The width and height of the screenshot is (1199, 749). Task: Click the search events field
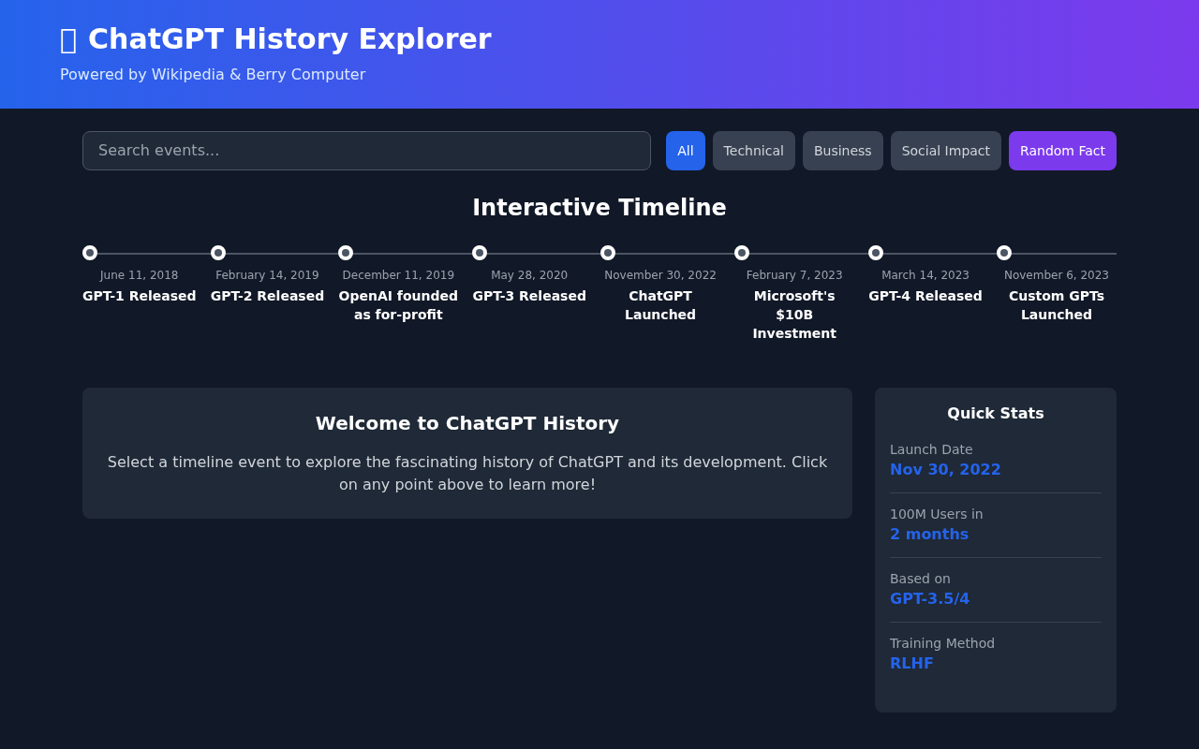click(366, 150)
